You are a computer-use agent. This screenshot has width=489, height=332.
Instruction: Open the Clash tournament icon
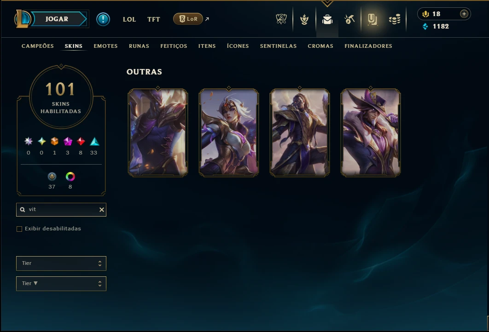[x=281, y=19]
